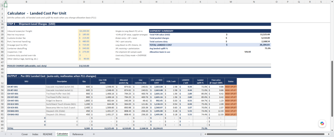This screenshot has width=334, height=137.
Task: Click Allocated pooled chg column header
Action: [124, 81]
